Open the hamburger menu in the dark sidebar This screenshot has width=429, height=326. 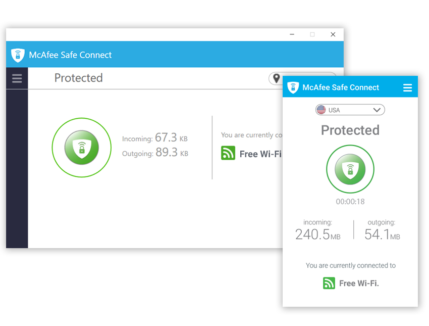pos(17,78)
